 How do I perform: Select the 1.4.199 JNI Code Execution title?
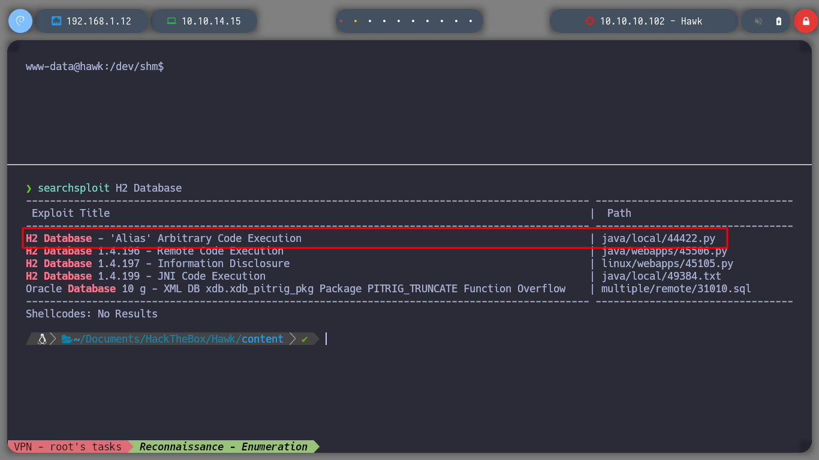click(x=146, y=276)
